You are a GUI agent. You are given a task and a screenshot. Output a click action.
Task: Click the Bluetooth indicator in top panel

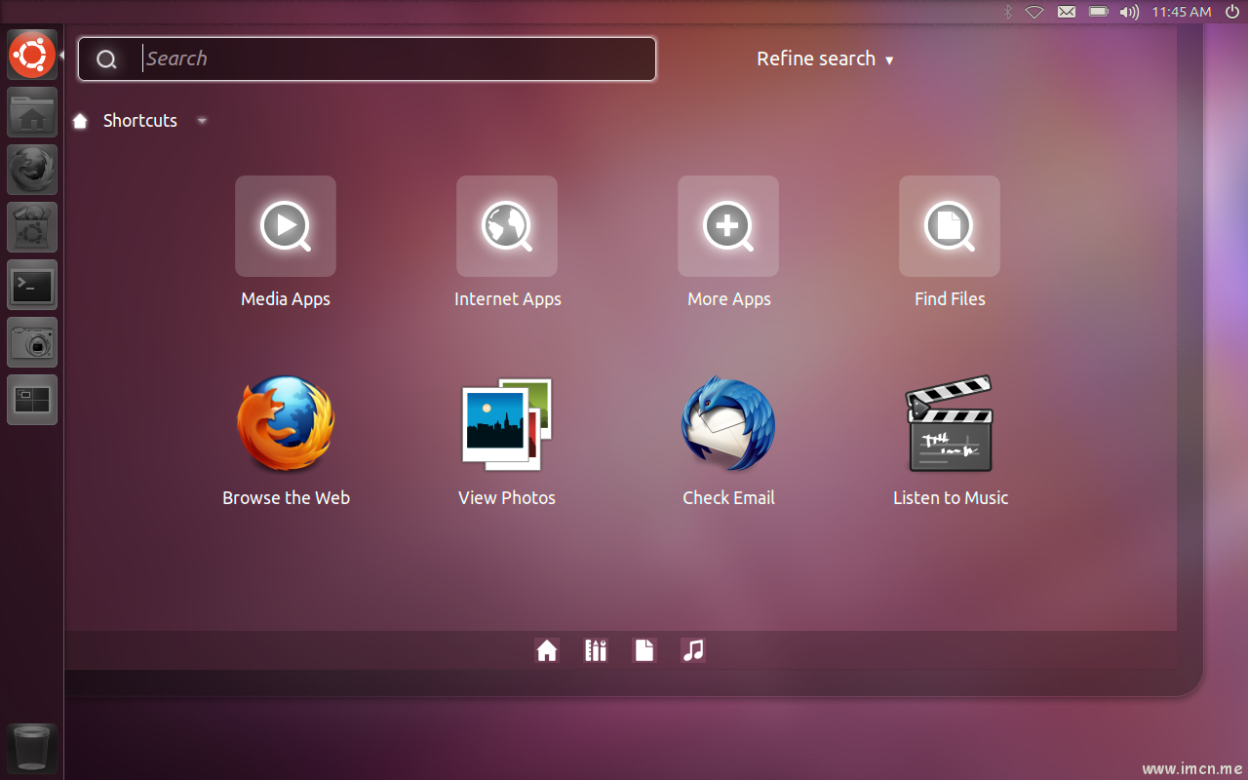click(1008, 12)
